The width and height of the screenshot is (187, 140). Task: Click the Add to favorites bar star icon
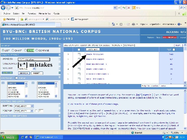point(22,19)
